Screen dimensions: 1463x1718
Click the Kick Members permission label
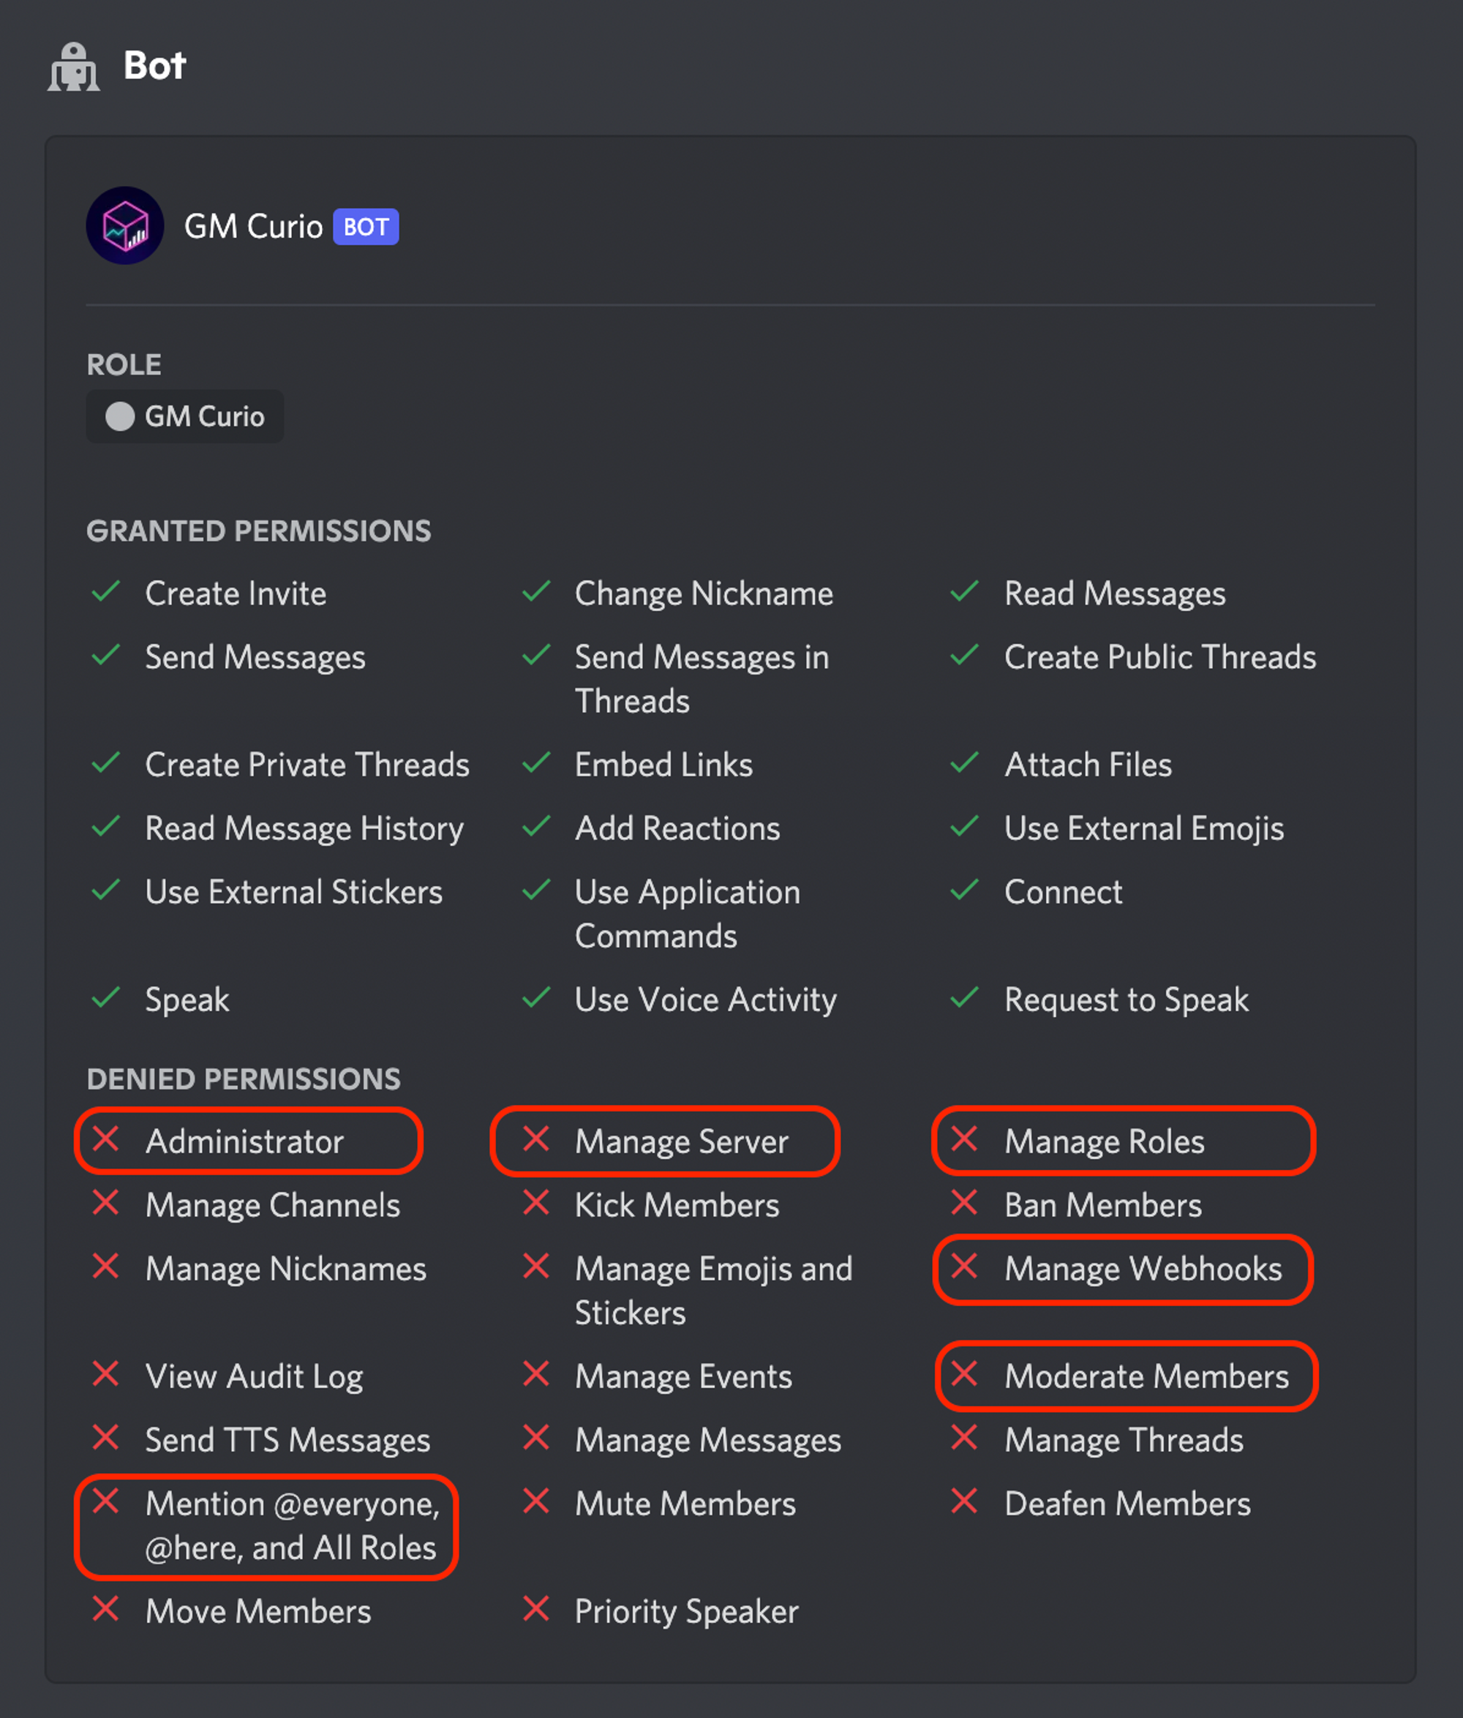[677, 1205]
